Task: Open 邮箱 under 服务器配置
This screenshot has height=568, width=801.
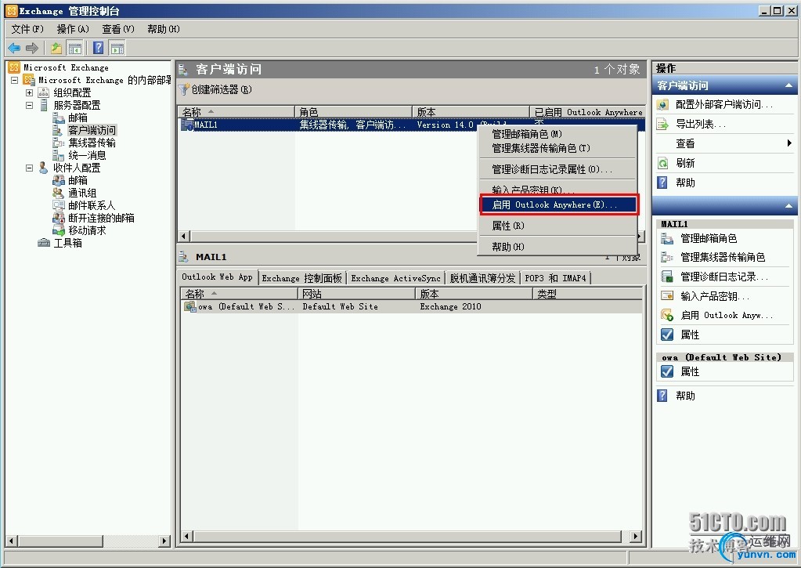Action: coord(78,118)
